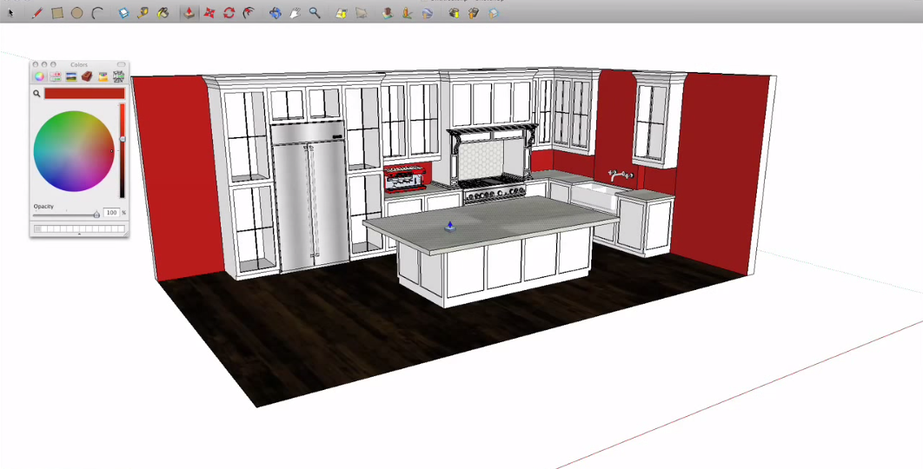Select the Zoom magnifier tool
This screenshot has width=923, height=469.
315,12
